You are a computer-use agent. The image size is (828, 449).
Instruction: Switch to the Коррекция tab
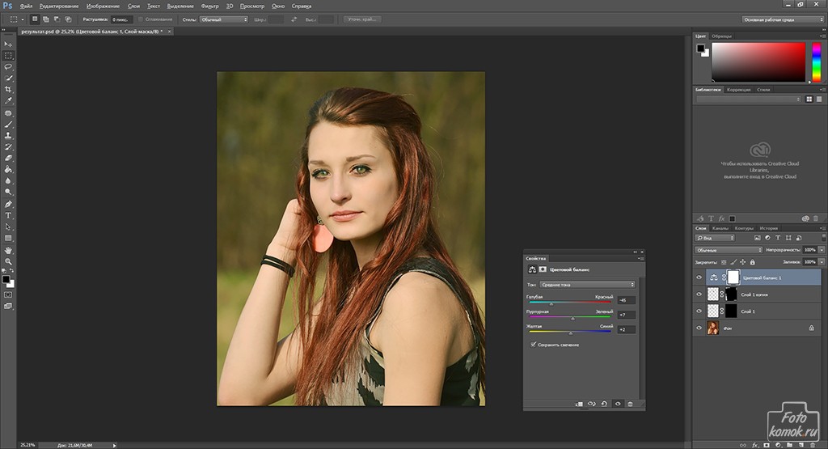coord(738,90)
